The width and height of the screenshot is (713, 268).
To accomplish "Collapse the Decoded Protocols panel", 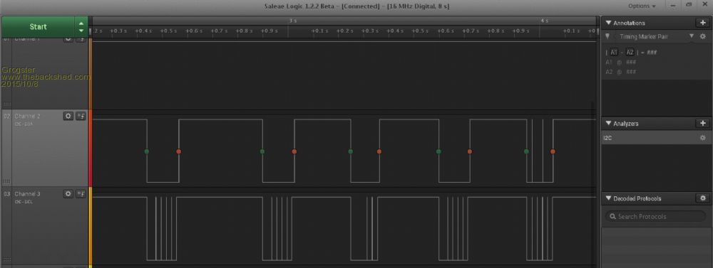I will (x=608, y=198).
